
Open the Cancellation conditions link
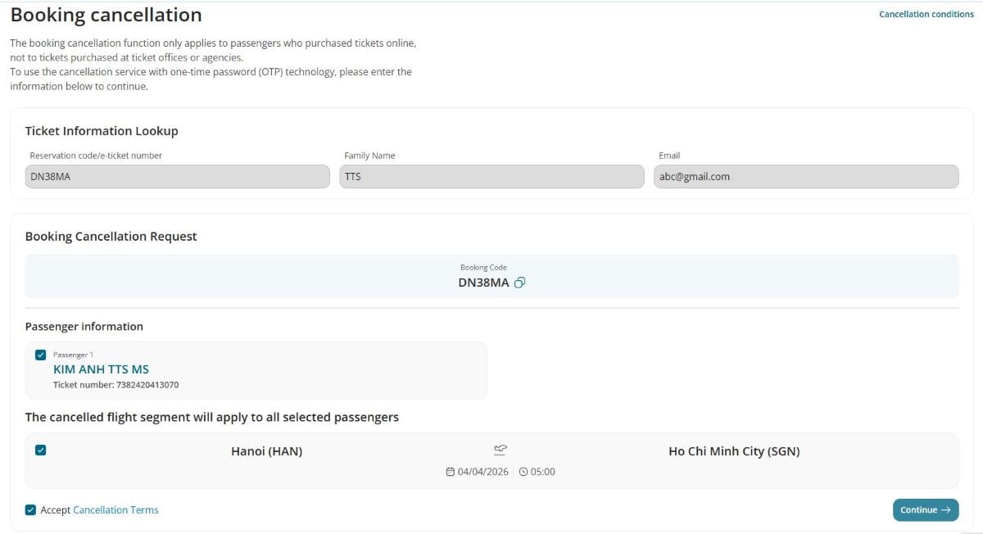(926, 14)
